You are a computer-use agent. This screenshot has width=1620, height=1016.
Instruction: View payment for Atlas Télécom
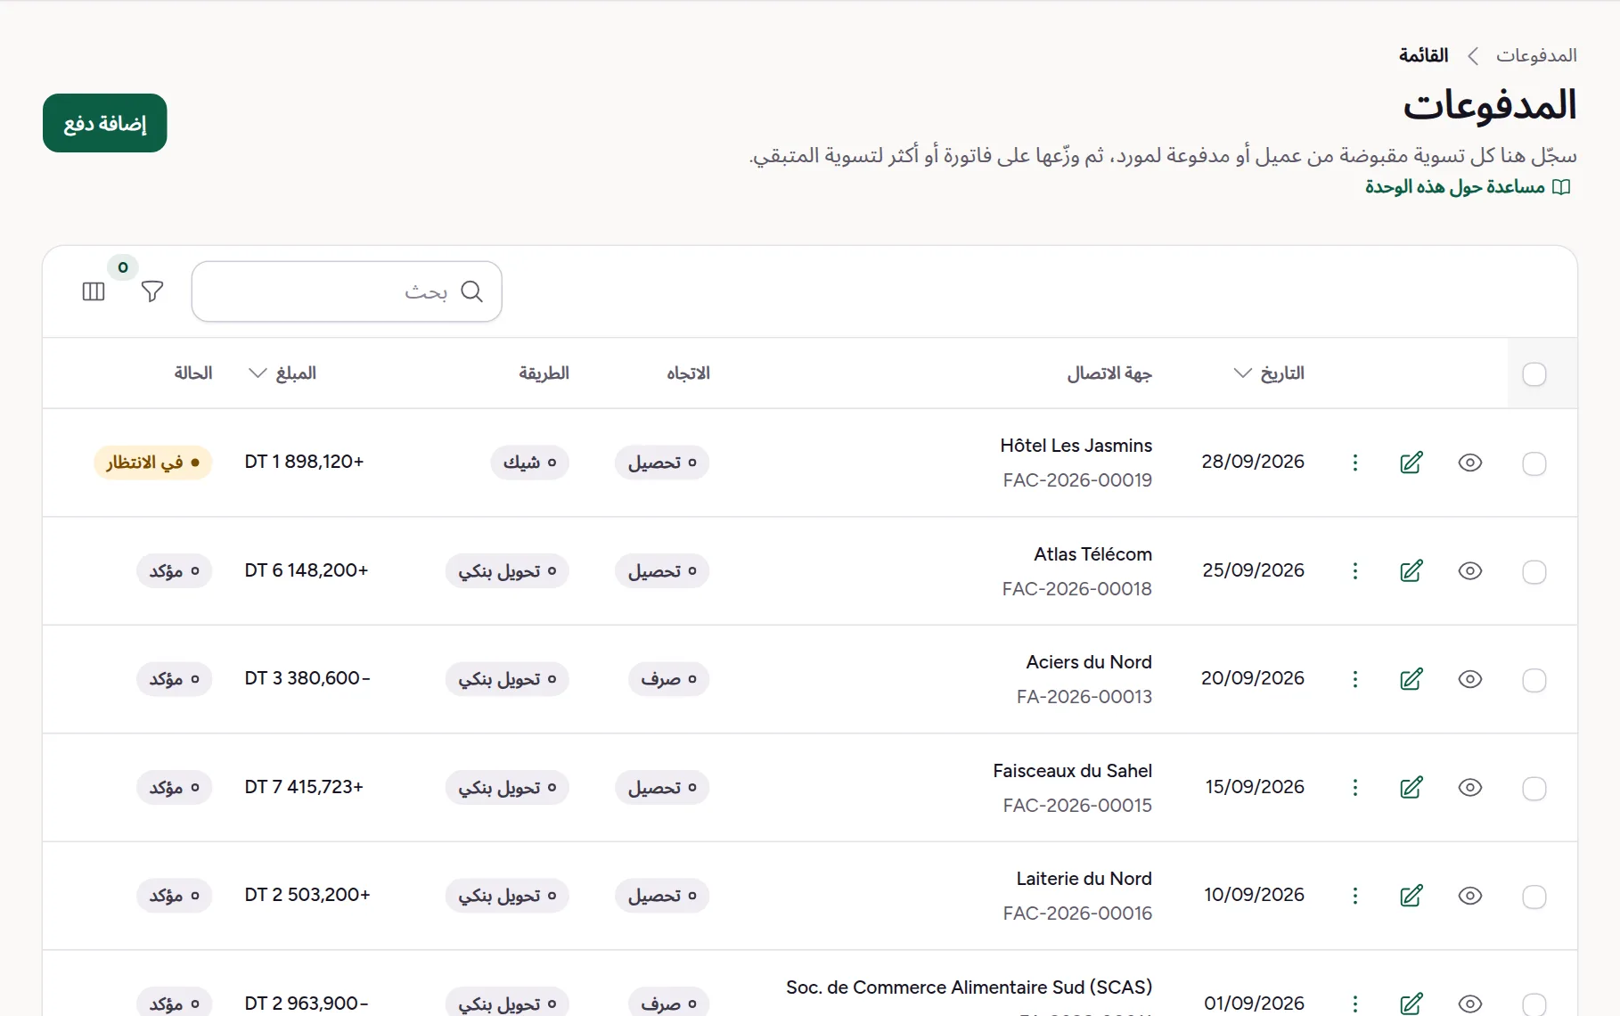tap(1470, 570)
